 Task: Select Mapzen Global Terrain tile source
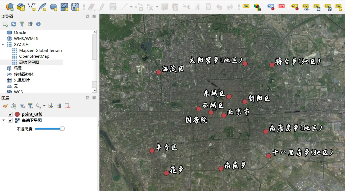coord(40,50)
